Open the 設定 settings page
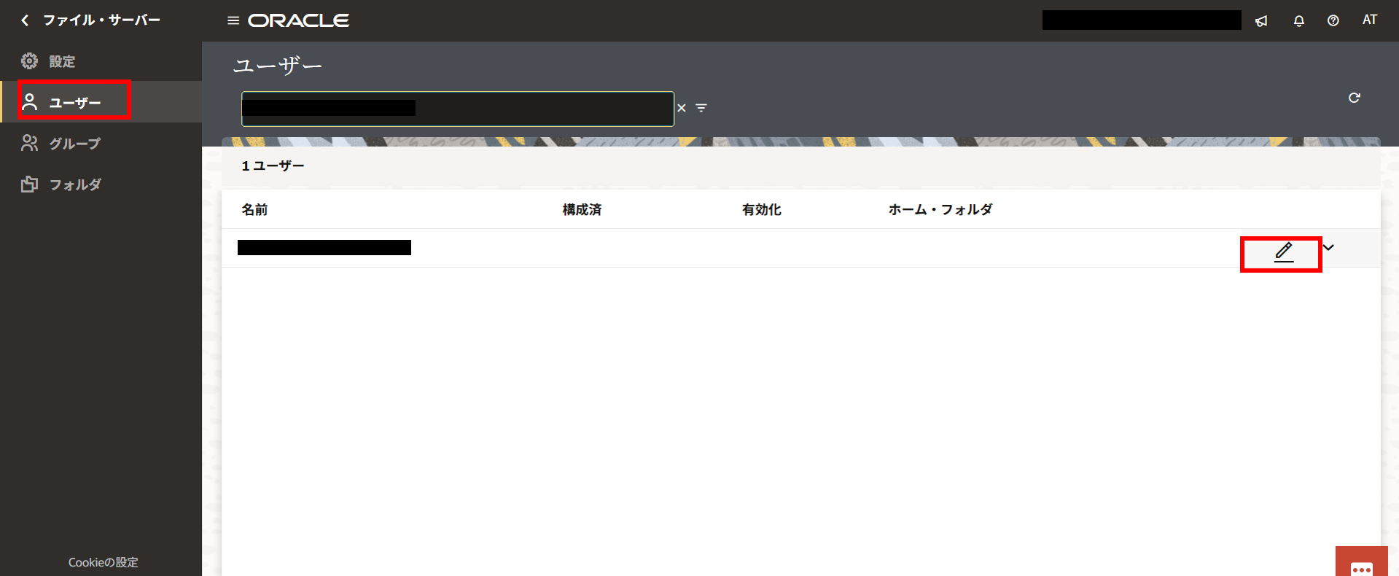1399x576 pixels. pos(101,61)
